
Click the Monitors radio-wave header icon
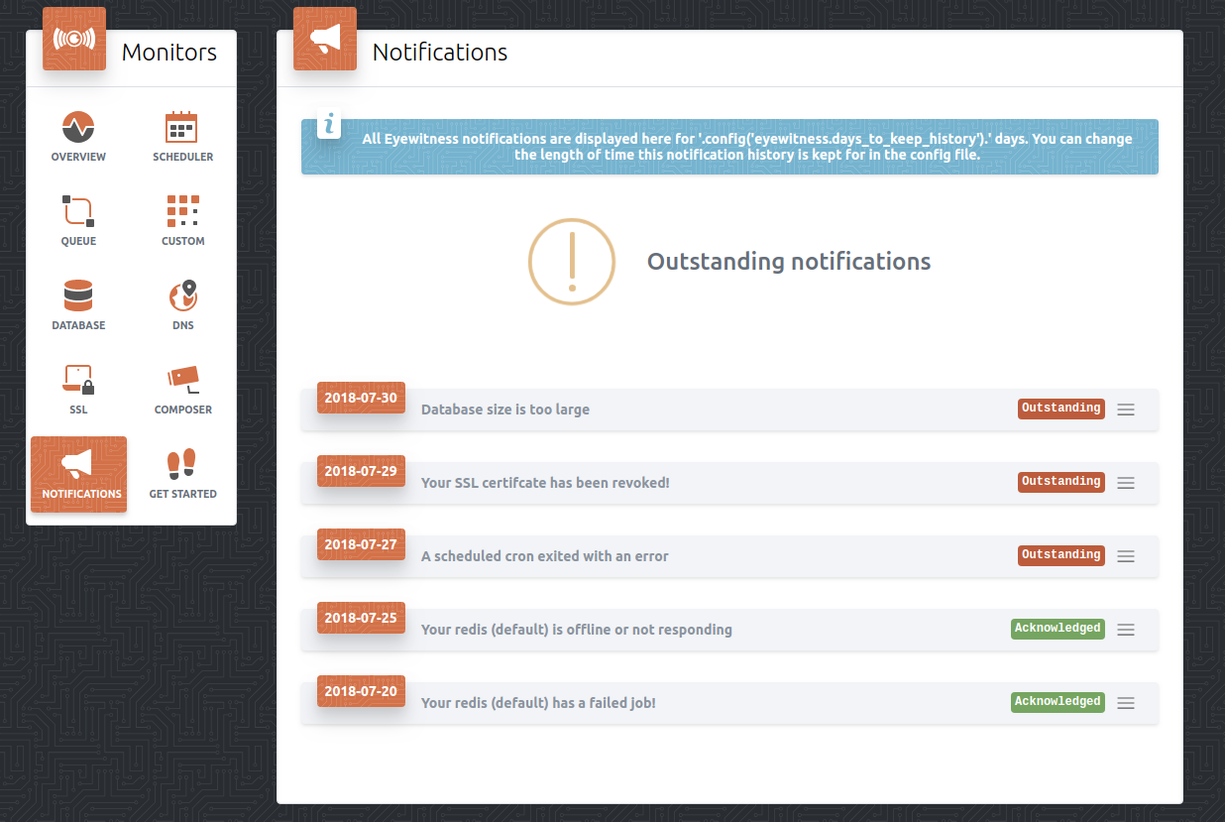74,39
